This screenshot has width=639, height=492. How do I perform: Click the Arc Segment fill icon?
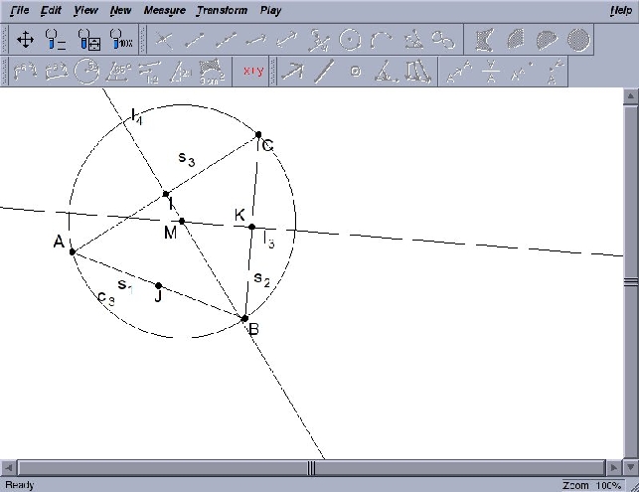click(x=547, y=40)
